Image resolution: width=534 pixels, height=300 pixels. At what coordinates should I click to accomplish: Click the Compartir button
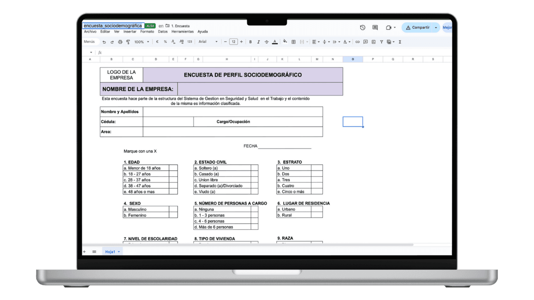pyautogui.click(x=420, y=27)
